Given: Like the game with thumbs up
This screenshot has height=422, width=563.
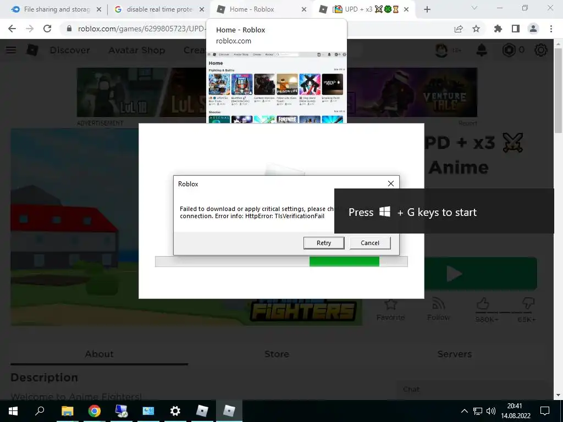Looking at the screenshot, I should pyautogui.click(x=484, y=304).
